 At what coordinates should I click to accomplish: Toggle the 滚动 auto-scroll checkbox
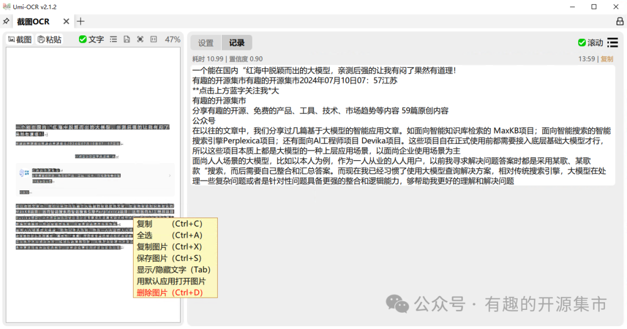tap(590, 42)
